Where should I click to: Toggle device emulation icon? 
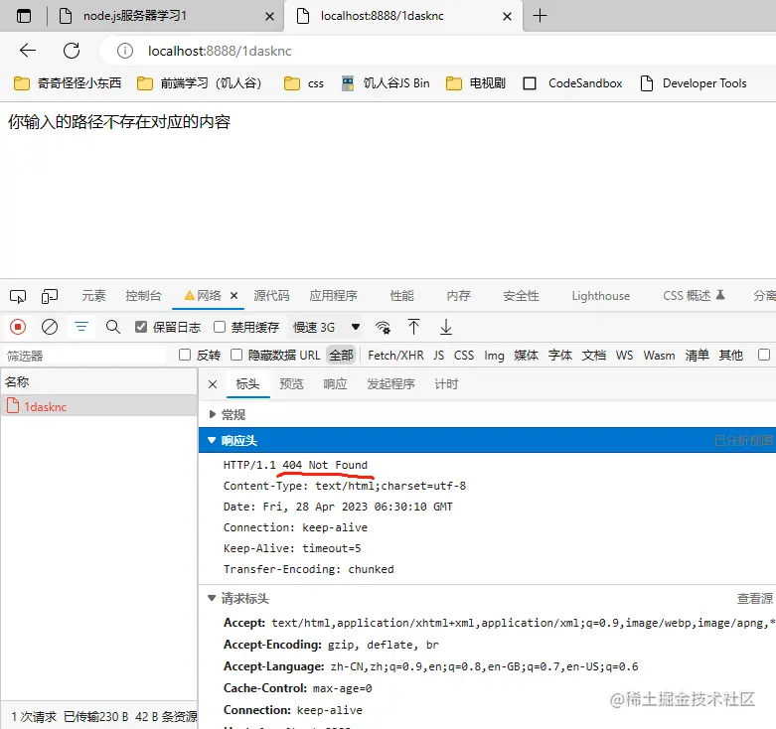click(50, 296)
